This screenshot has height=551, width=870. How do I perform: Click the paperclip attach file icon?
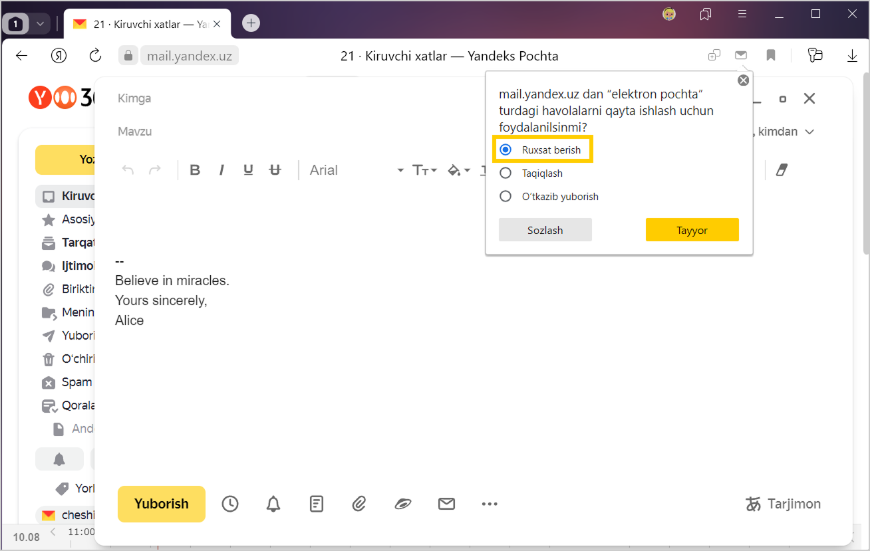click(359, 504)
